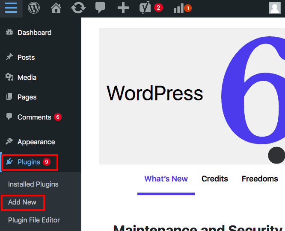Viewport: 285px width, 231px height.
Task: Click the red 9 plugin updates badge
Action: click(x=47, y=162)
